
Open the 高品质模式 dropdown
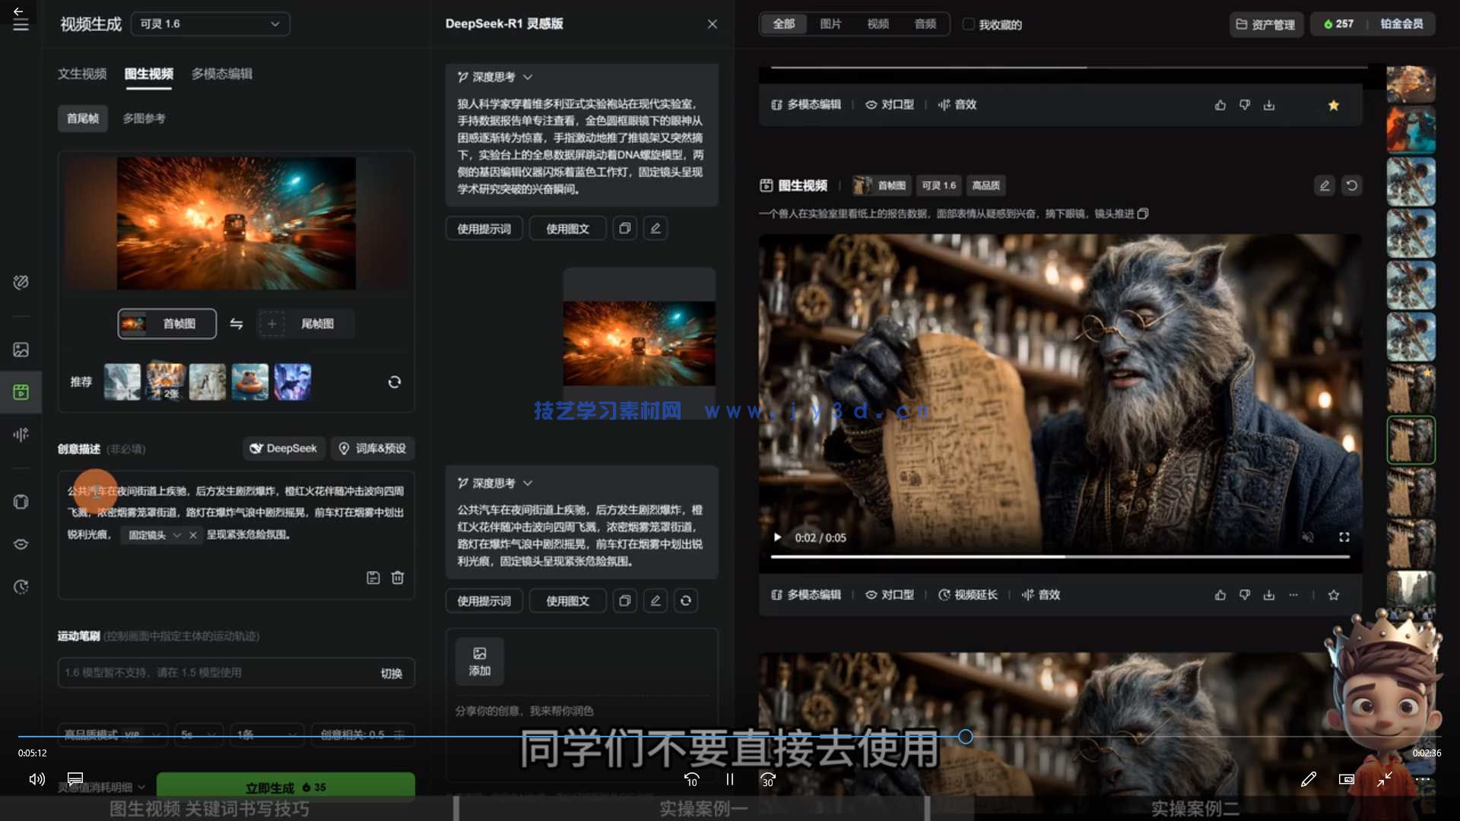tap(112, 735)
